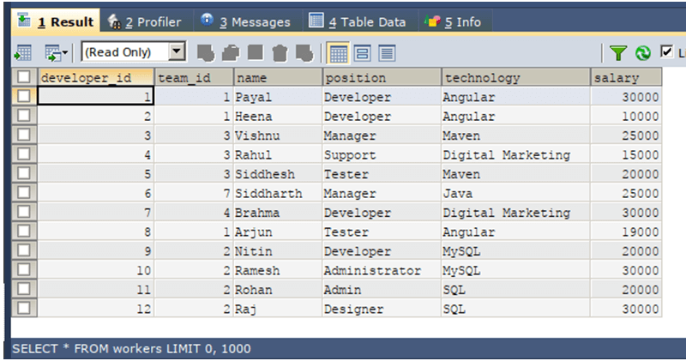This screenshot has height=361, width=692.
Task: Check the row checkbox for Siddharth
Action: pos(24,192)
